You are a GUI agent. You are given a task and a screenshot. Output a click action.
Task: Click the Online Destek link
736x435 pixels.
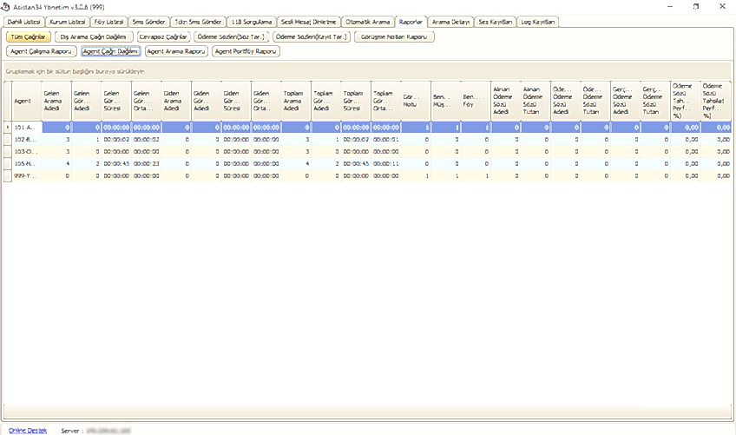pyautogui.click(x=28, y=430)
